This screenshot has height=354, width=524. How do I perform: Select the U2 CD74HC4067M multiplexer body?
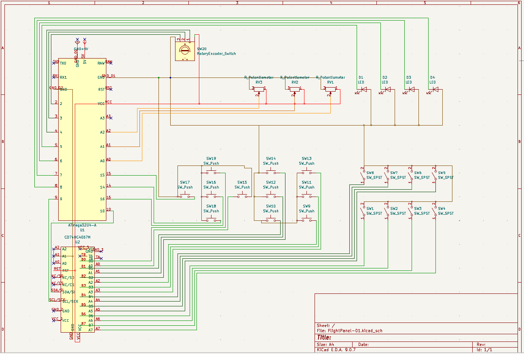point(78,289)
